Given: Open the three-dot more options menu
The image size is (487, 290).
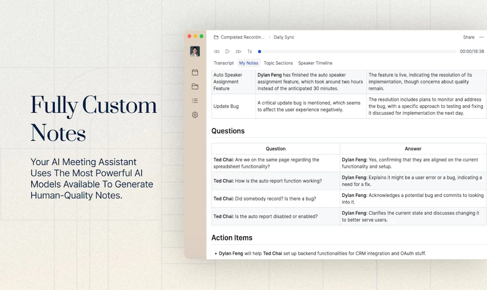Looking at the screenshot, I should click(482, 37).
